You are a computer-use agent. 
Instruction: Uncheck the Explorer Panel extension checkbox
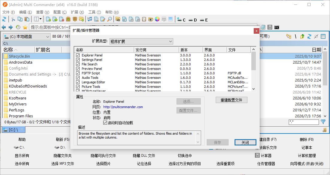click(x=78, y=55)
